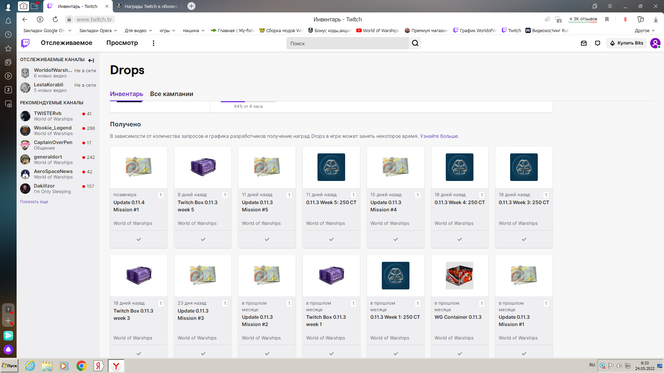Open WG Container 0.11.3 drop thumbnail
664x373 pixels.
pyautogui.click(x=460, y=275)
